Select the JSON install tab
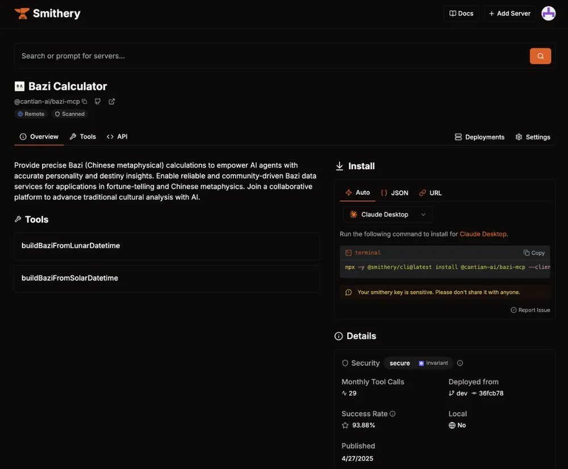This screenshot has height=469, width=568. pyautogui.click(x=395, y=193)
